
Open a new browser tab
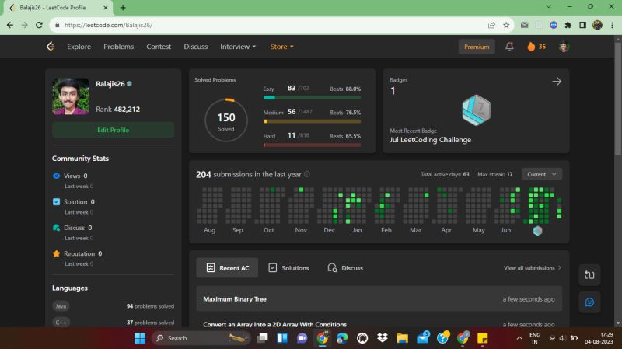pos(123,8)
